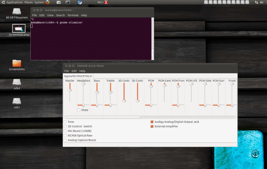Click the mixer scrollbar left arrow

point(65,118)
